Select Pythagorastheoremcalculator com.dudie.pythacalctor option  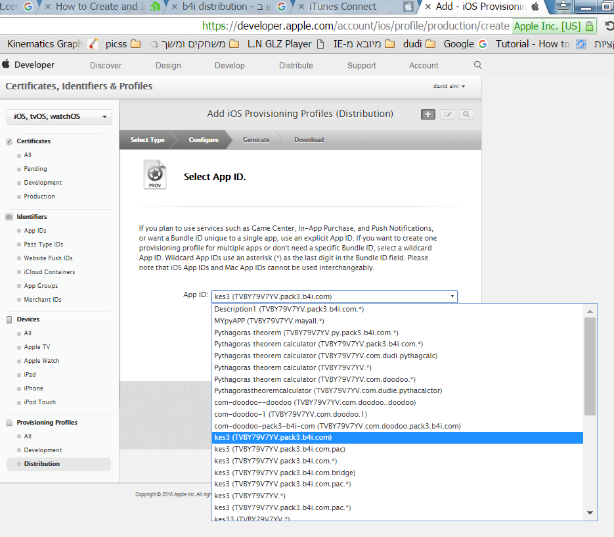coord(397,390)
